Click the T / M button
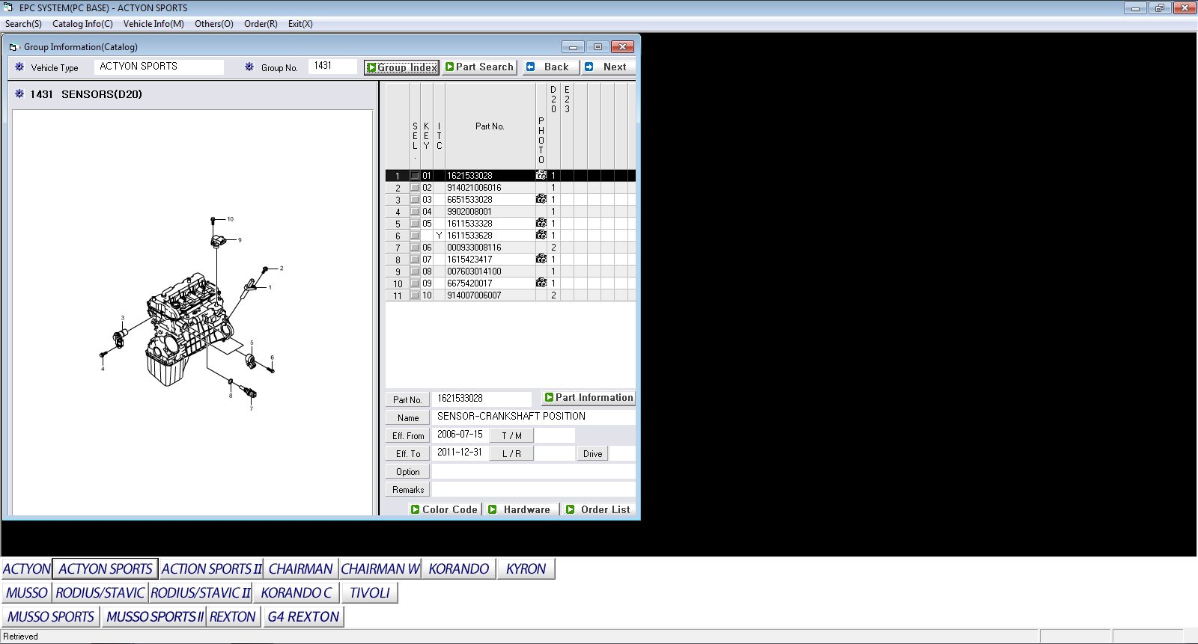 pyautogui.click(x=511, y=435)
